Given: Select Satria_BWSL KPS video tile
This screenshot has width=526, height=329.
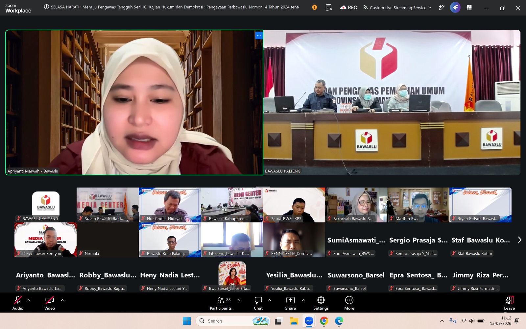Looking at the screenshot, I should tap(294, 205).
